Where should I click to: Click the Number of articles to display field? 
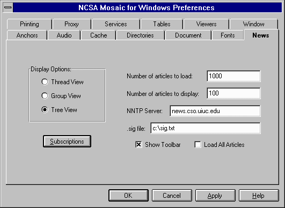tap(233, 93)
